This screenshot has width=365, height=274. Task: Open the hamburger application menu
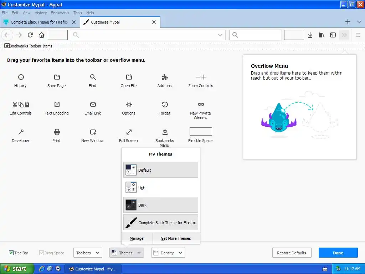pos(358,35)
